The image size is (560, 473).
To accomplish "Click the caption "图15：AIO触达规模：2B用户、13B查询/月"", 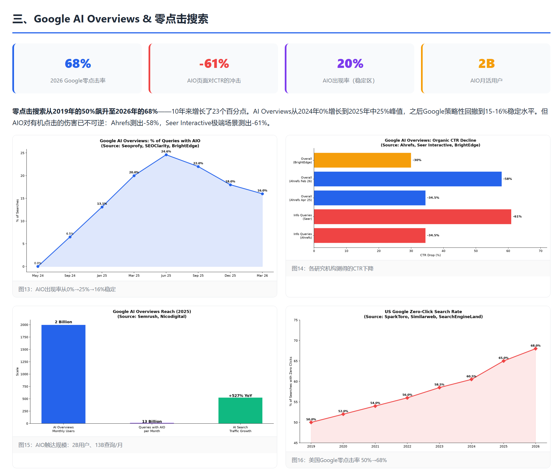I will point(70,445).
